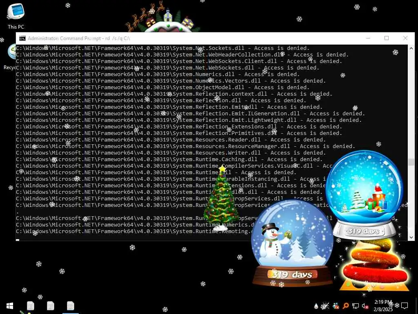Click the console scrollbar up arrow
418x314 pixels.
[411, 48]
